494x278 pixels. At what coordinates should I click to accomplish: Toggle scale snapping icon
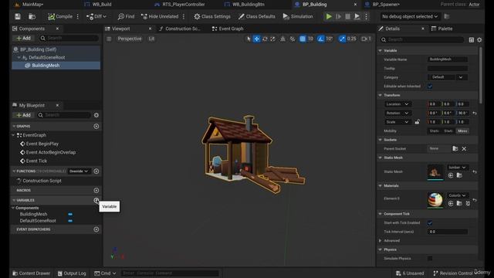tap(342, 39)
